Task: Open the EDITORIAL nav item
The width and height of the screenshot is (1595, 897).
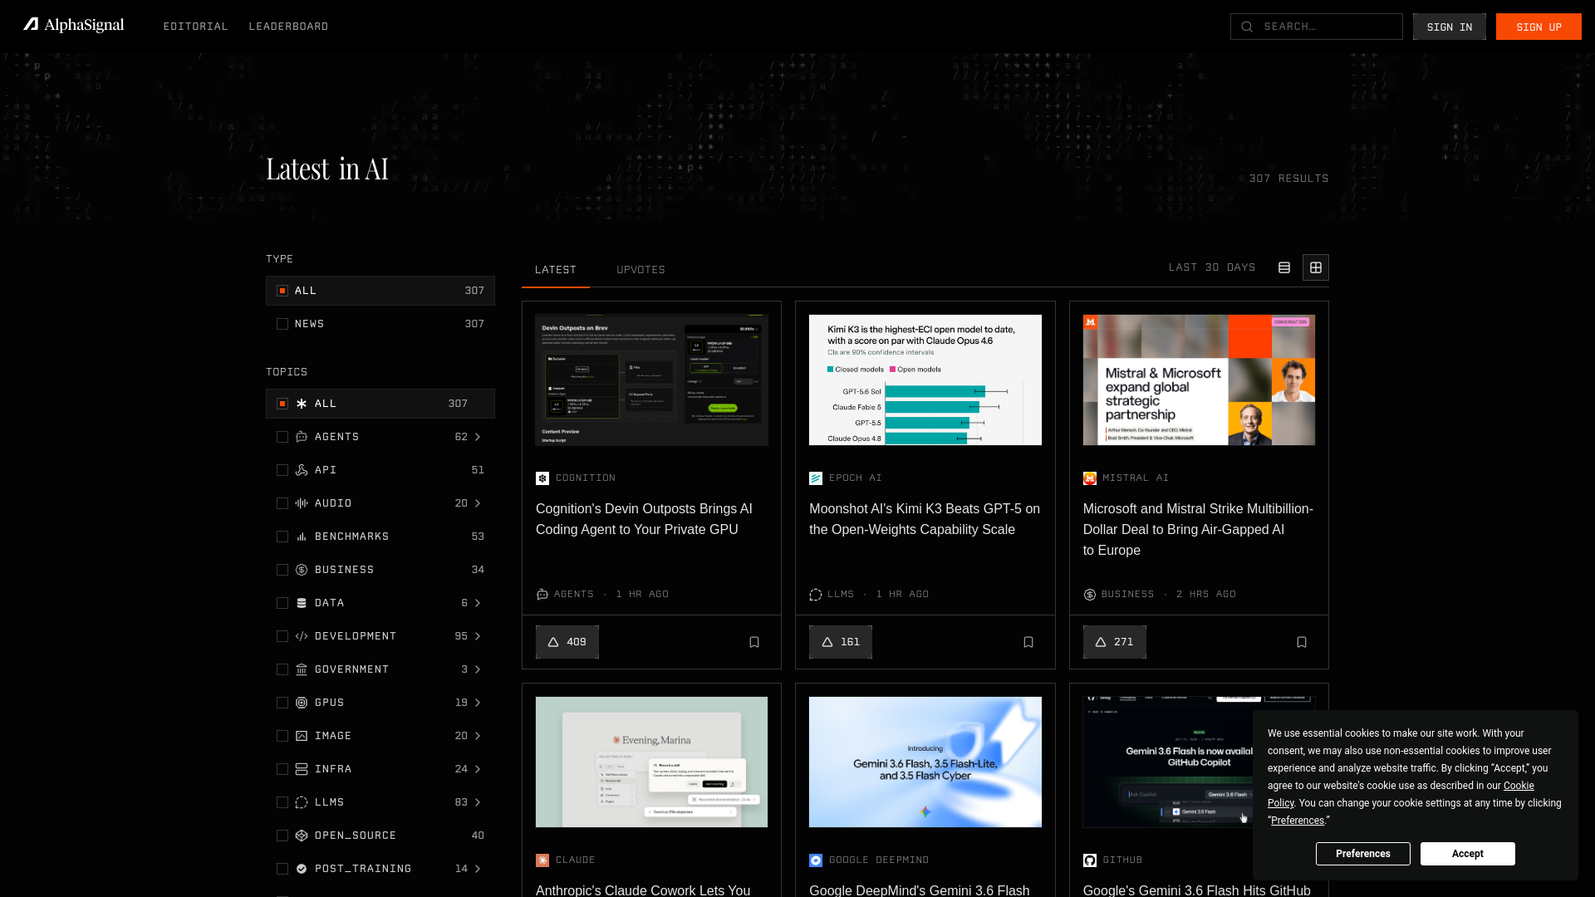Action: coord(195,27)
